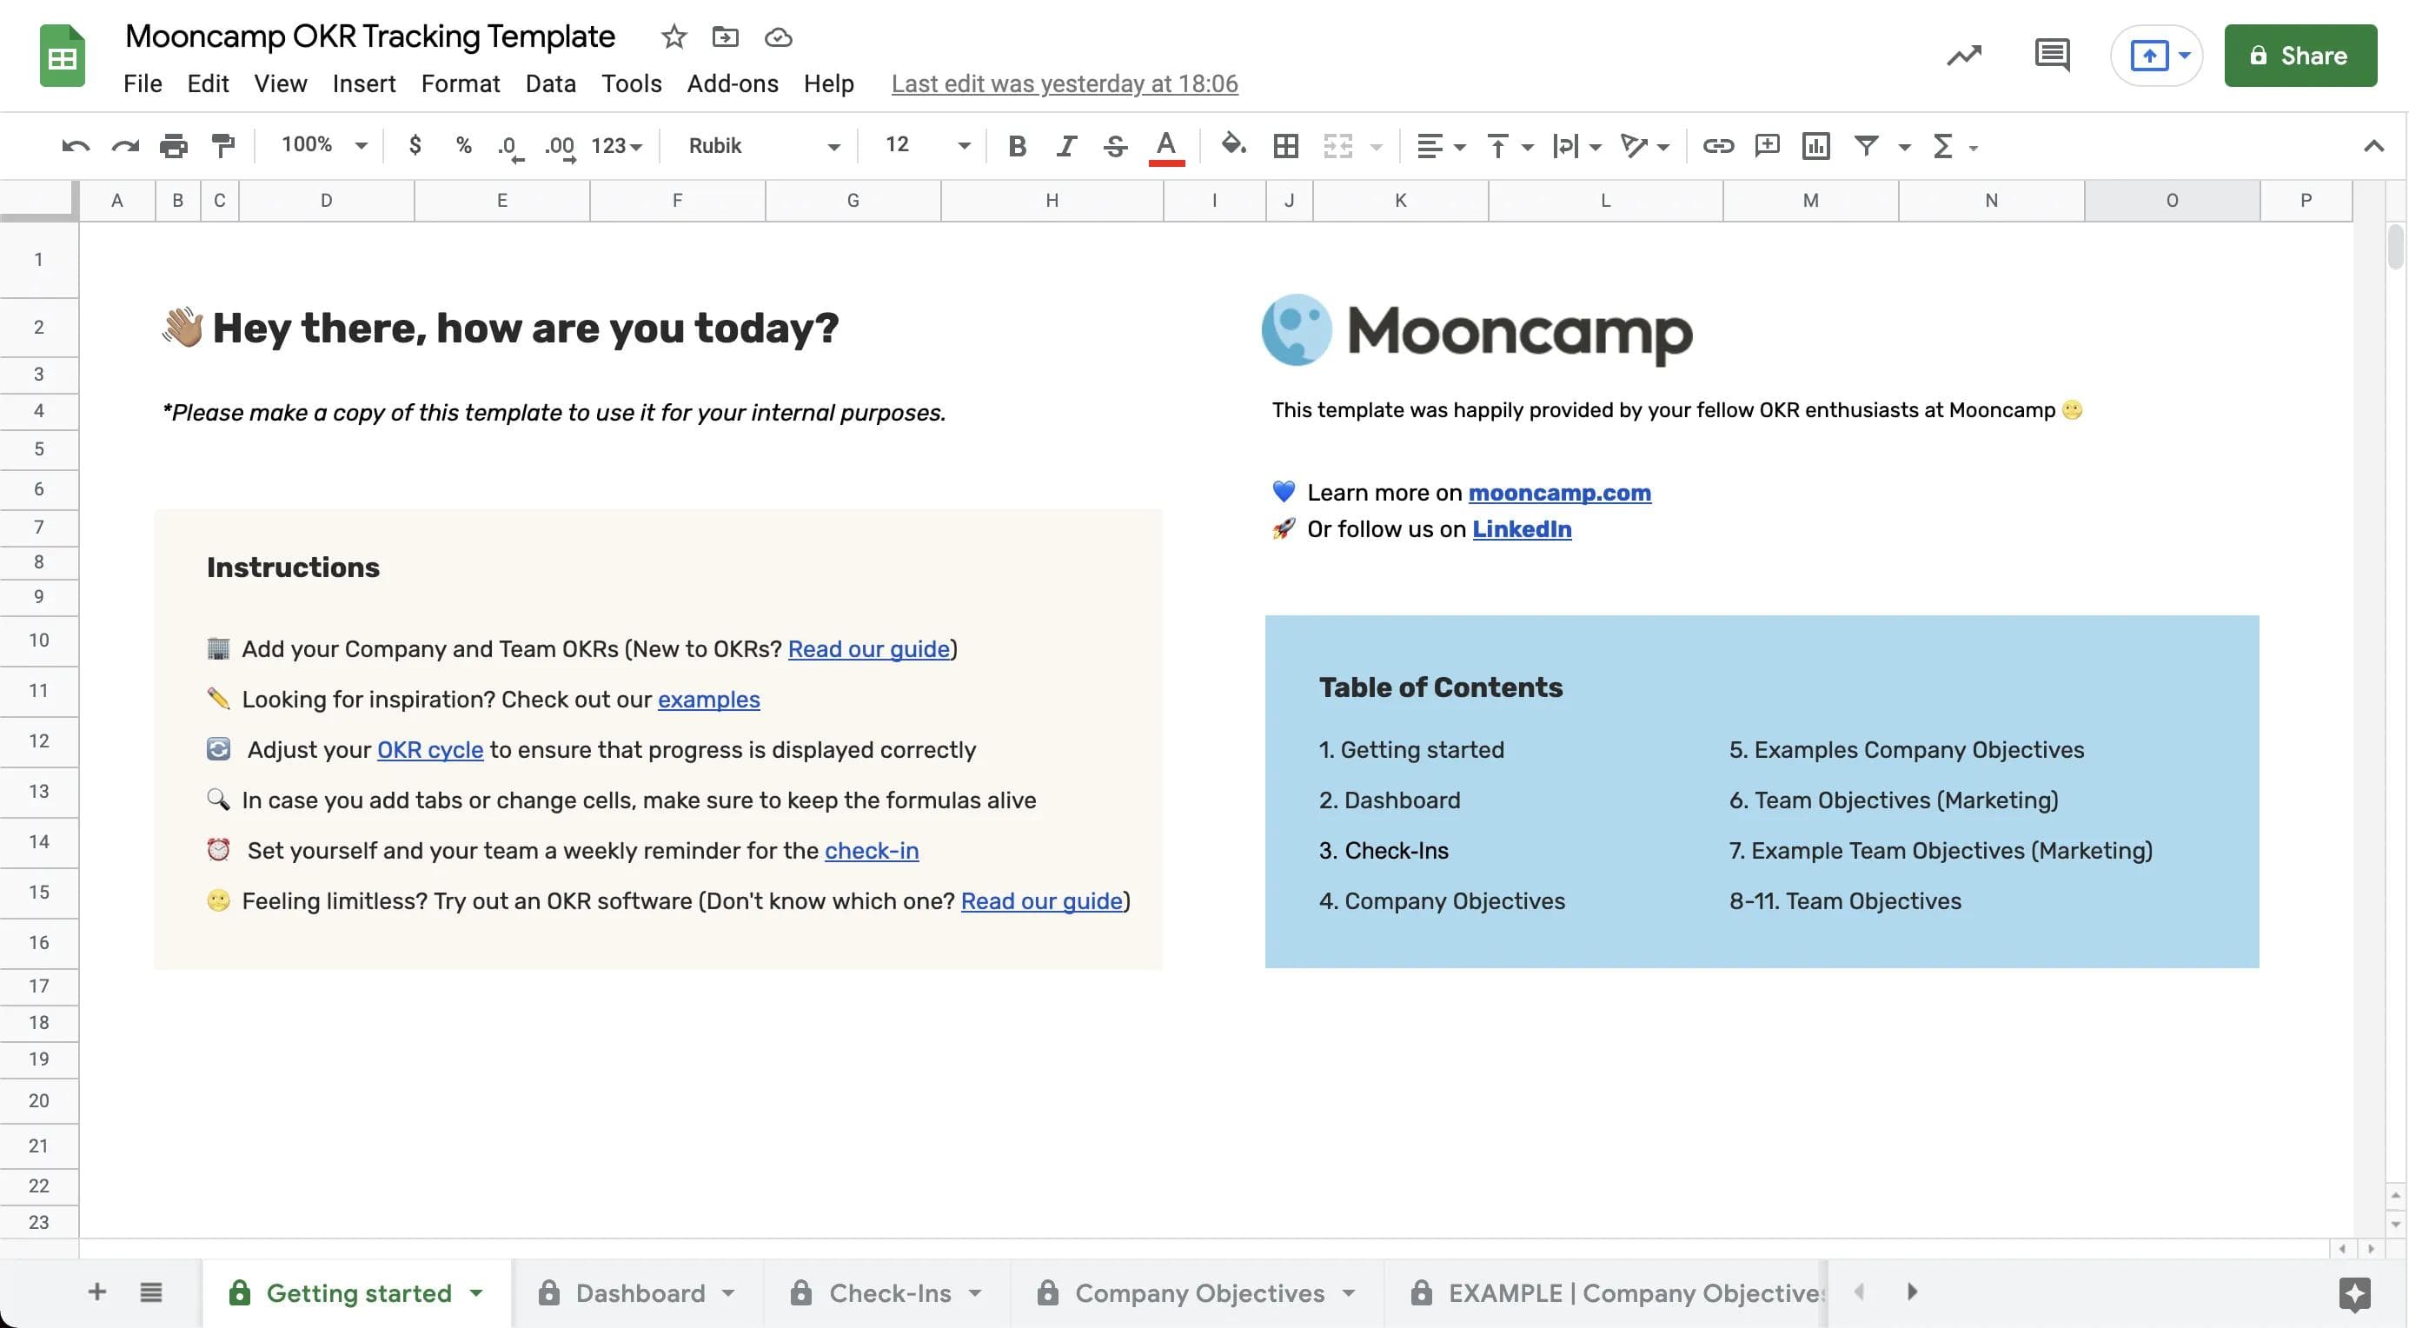Open the examples link

tap(709, 699)
